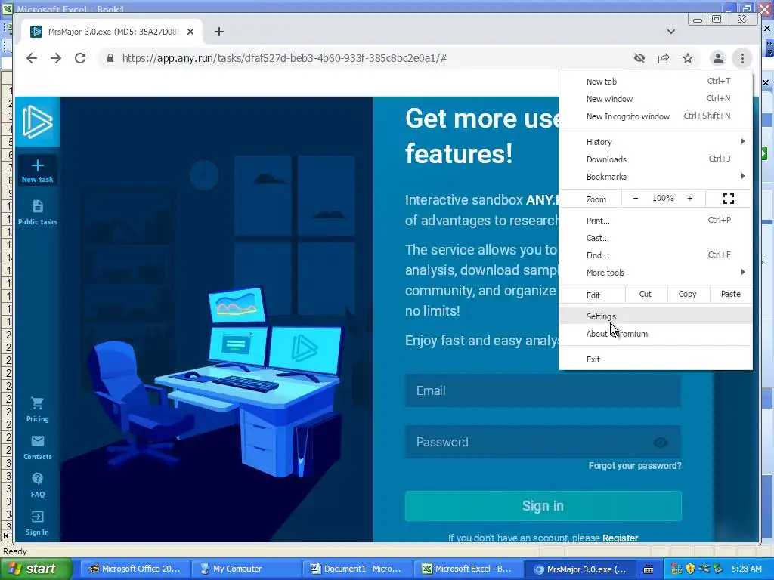The image size is (774, 580).
Task: Click Copy in the Edit row
Action: (x=688, y=294)
